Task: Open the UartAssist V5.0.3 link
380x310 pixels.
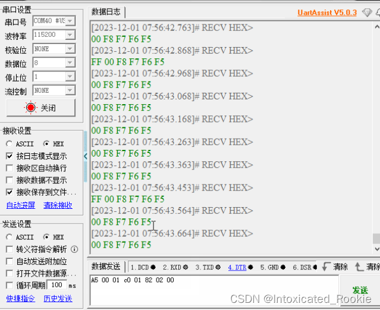Action: 327,12
